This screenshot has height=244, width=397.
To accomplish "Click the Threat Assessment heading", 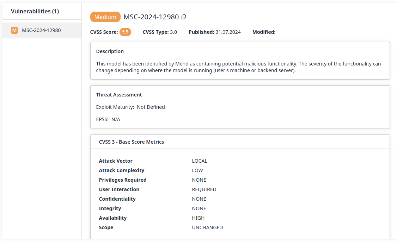I will pyautogui.click(x=119, y=95).
